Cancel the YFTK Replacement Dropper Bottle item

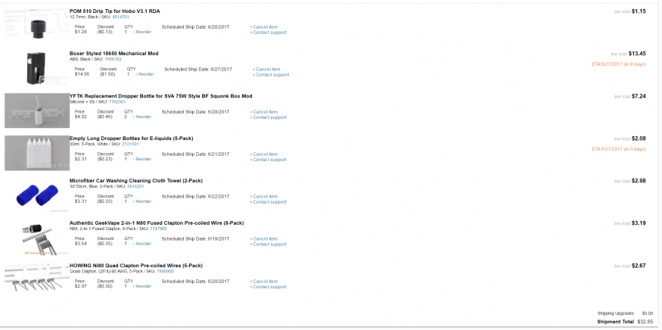(266, 111)
